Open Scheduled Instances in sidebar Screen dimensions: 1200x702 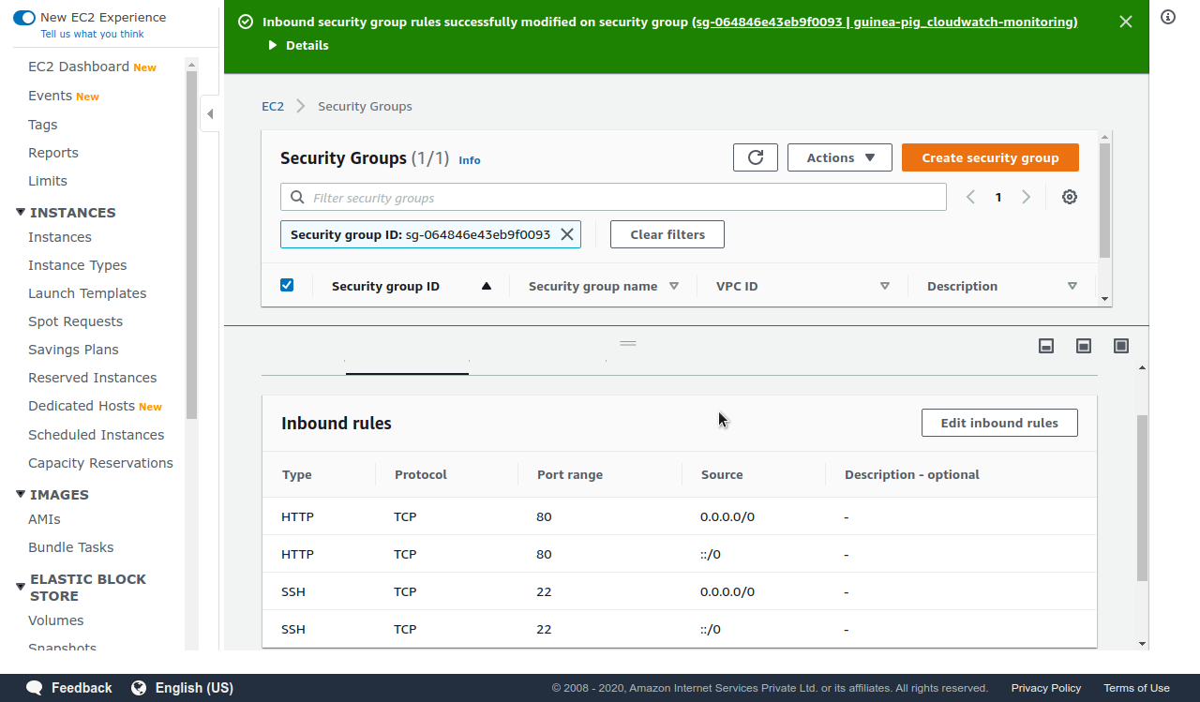coord(96,435)
